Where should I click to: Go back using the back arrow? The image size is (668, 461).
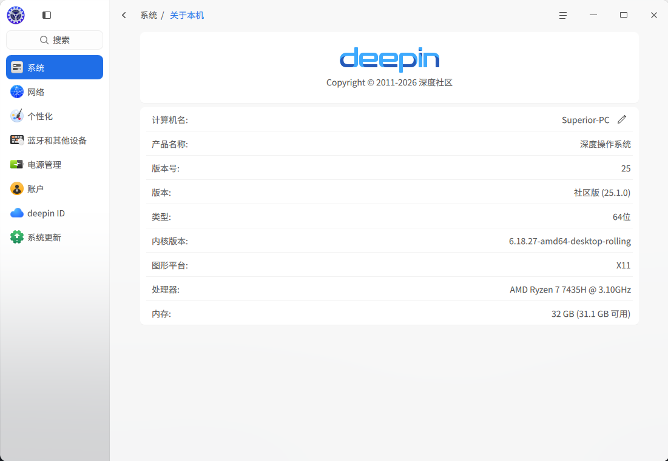(x=124, y=15)
